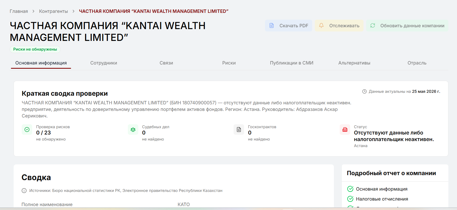Image resolution: width=457 pixels, height=210 pixels.
Task: Click the info icon before Источники
Action: (24, 191)
